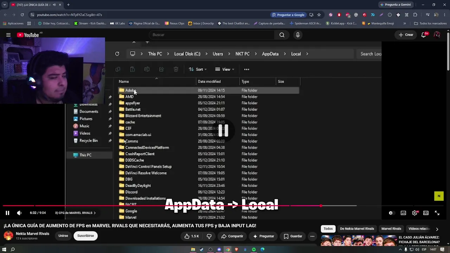Click 'Pregunta a Gemini' button
450x253 pixels.
point(395,5)
